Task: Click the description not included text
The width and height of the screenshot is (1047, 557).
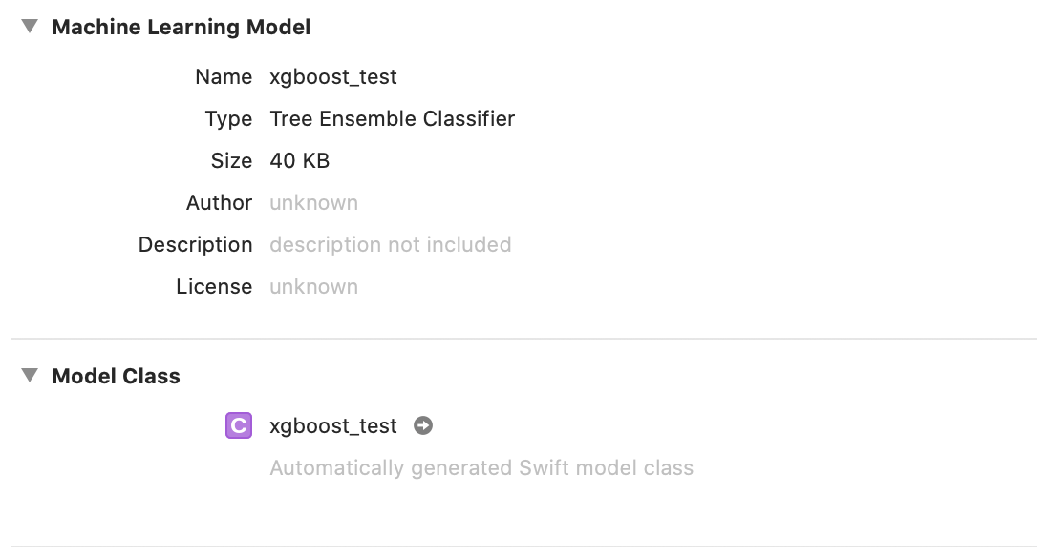Action: (391, 244)
